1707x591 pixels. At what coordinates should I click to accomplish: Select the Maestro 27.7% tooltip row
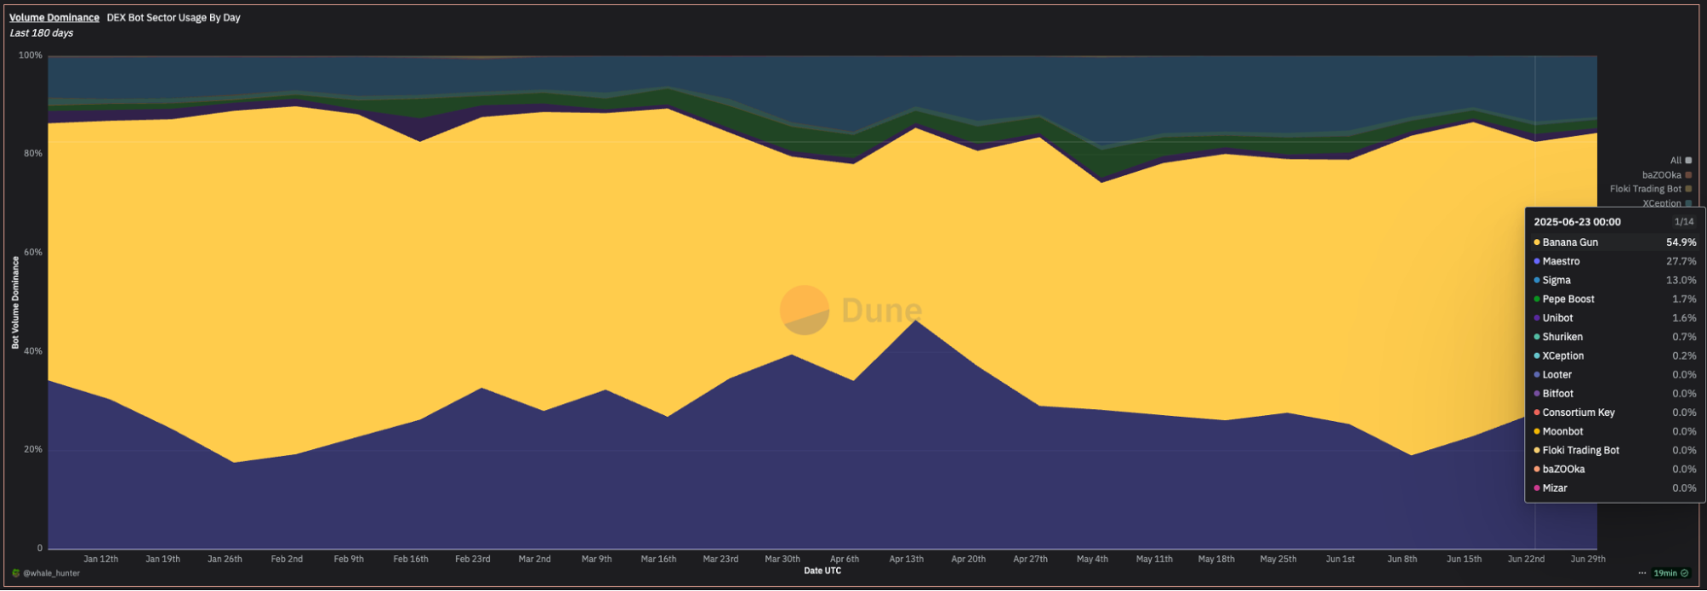click(1615, 261)
